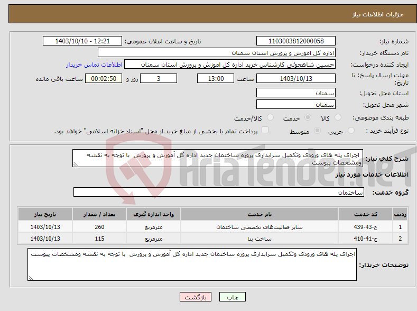Viewport: 417px width, 311px height.
Task: Click the ردیف column header
Action: click(400, 214)
